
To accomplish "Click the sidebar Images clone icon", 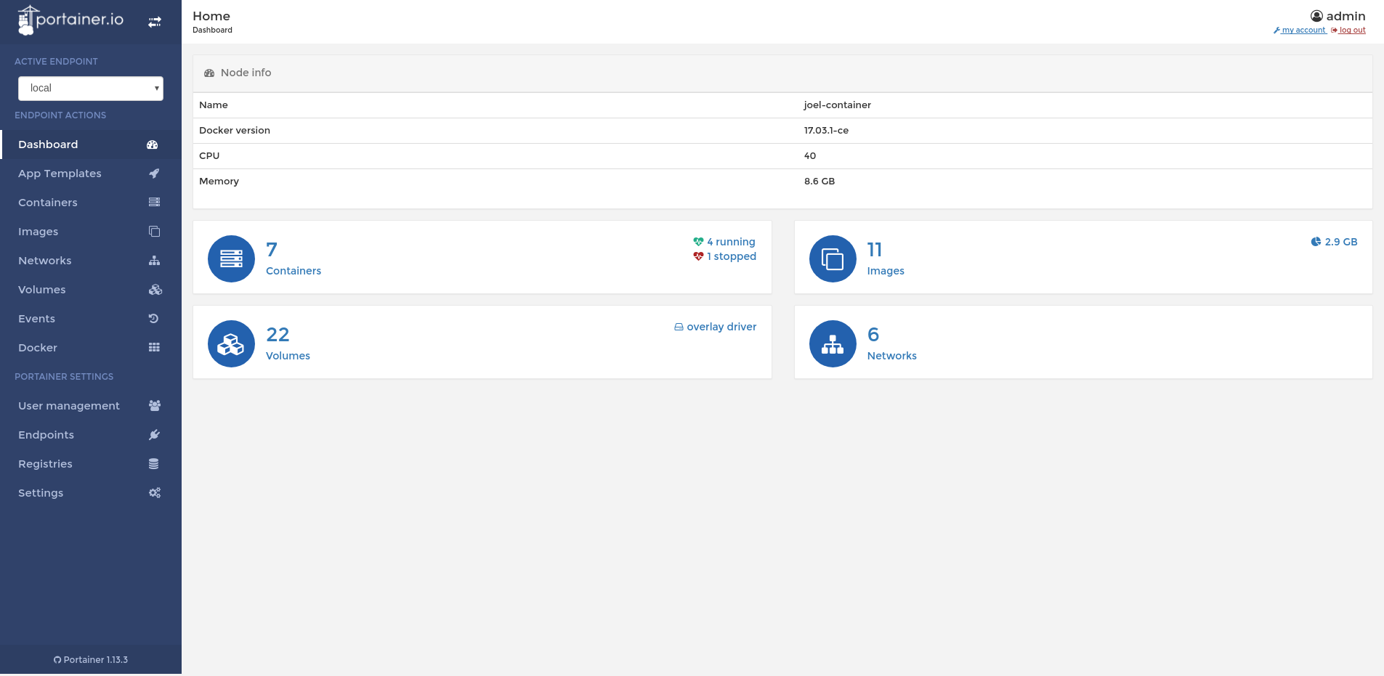I will (x=154, y=232).
